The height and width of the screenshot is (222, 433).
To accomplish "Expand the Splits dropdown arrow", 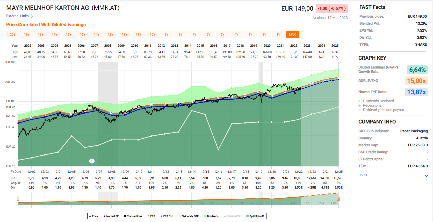I will point(426,176).
